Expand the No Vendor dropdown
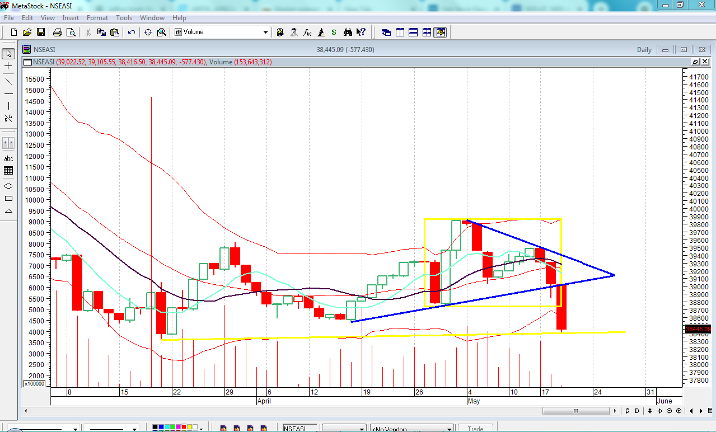 [x=449, y=429]
